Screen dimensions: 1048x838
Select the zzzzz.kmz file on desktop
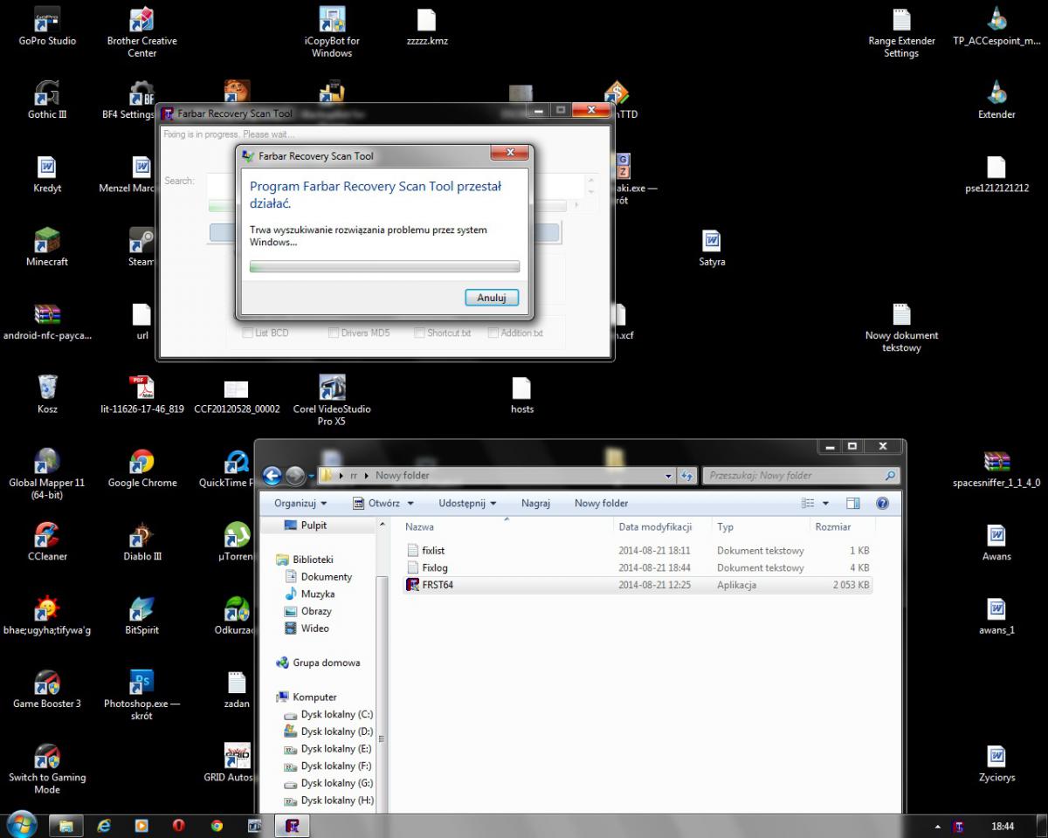pos(427,26)
